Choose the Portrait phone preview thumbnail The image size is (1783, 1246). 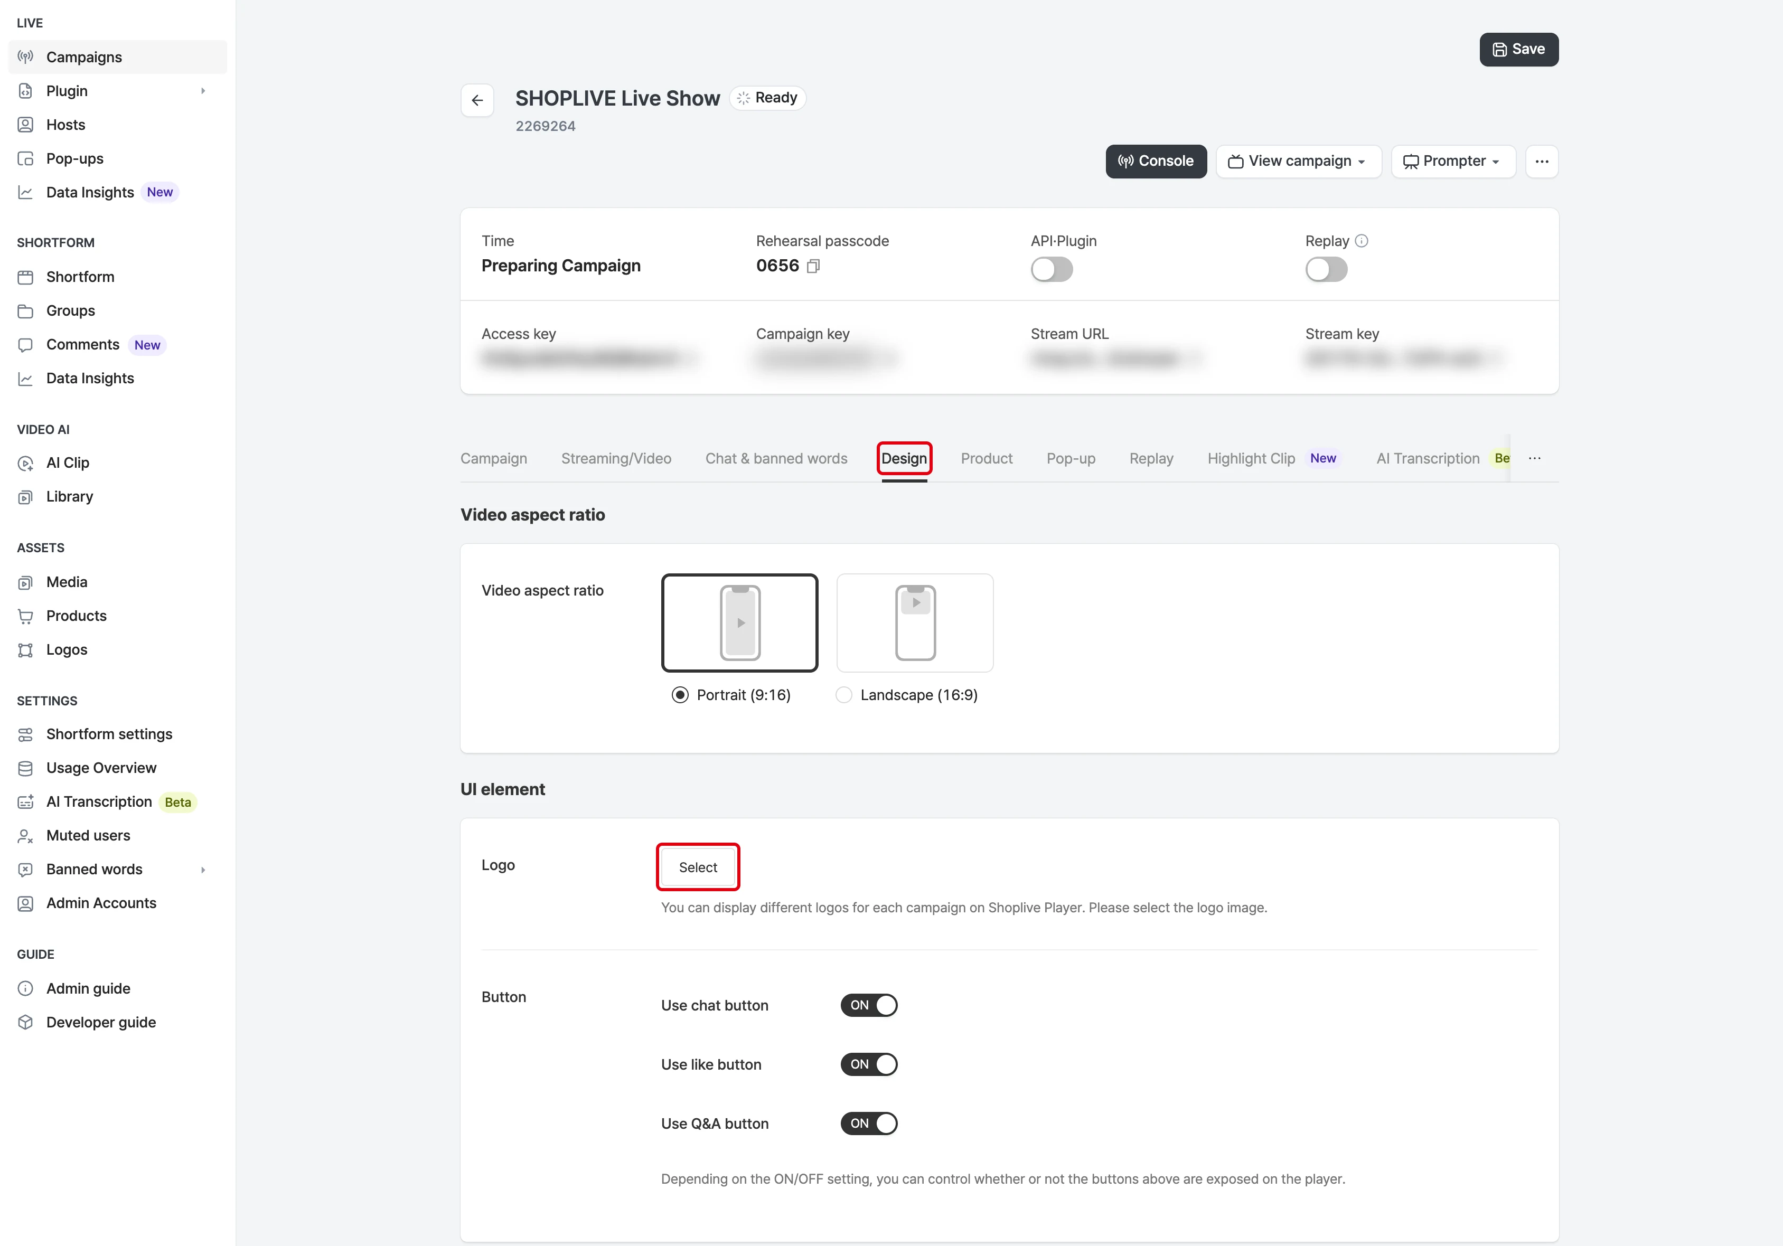click(x=739, y=622)
